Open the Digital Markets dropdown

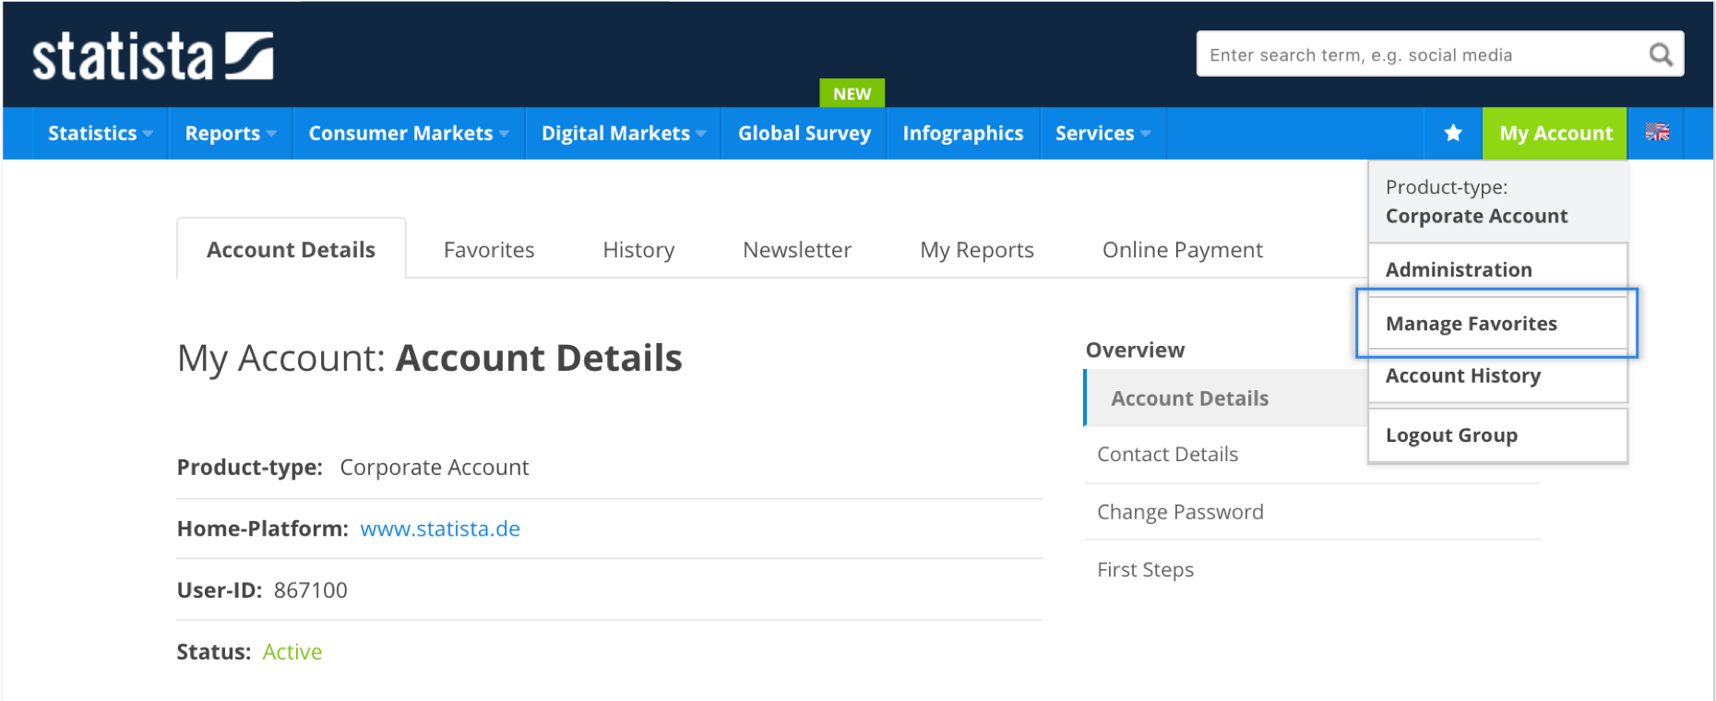pyautogui.click(x=623, y=134)
